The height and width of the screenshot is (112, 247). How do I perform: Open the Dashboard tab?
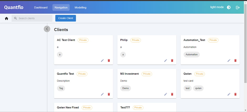(41, 8)
